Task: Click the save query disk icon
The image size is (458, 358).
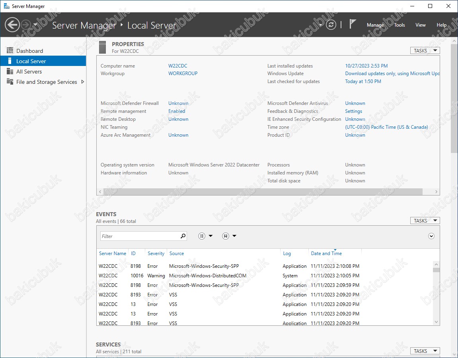Action: point(226,236)
